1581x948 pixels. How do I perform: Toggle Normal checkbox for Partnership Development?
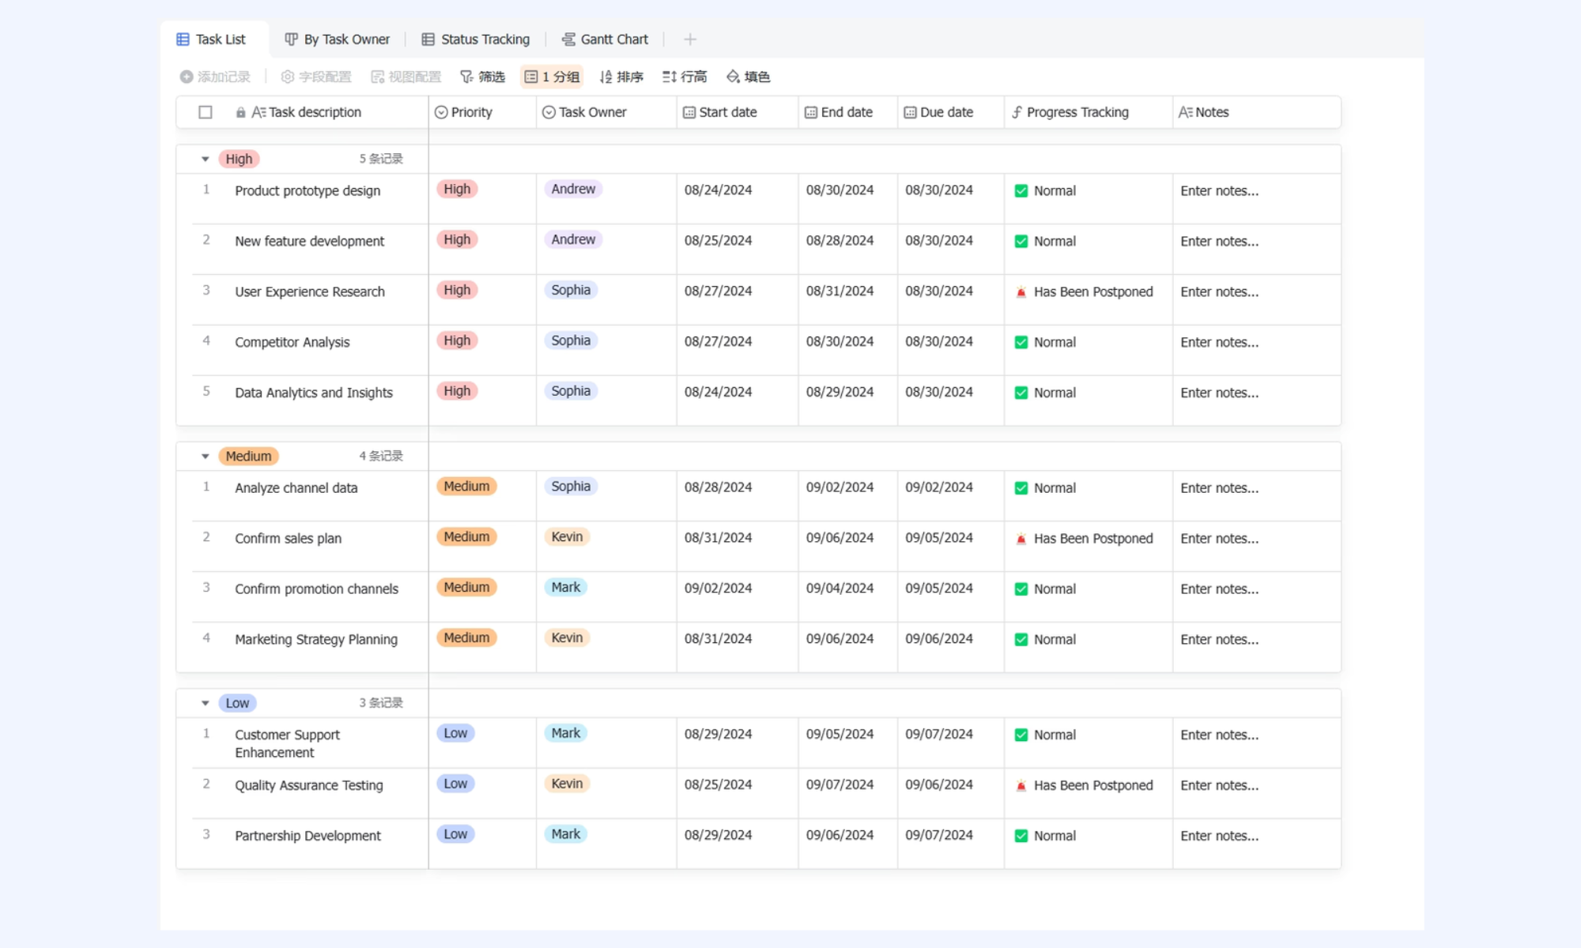pyautogui.click(x=1021, y=836)
